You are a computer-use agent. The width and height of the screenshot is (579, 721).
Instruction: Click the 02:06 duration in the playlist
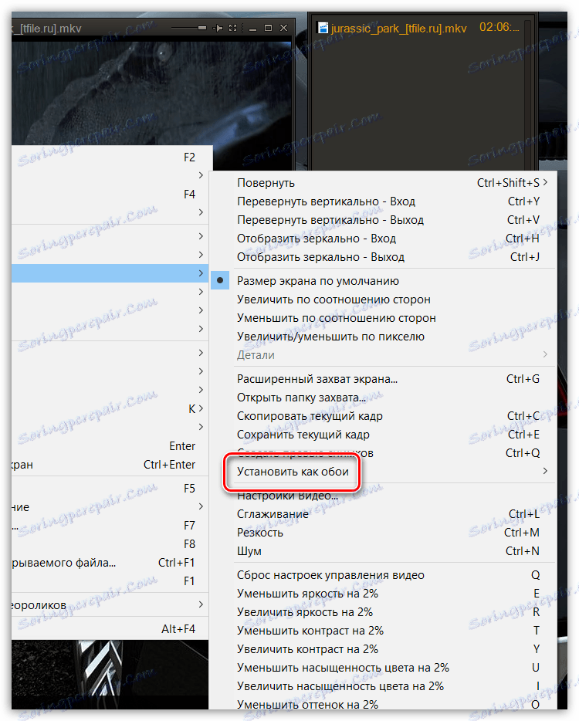tap(499, 27)
